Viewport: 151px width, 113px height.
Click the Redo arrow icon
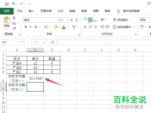click(21, 4)
